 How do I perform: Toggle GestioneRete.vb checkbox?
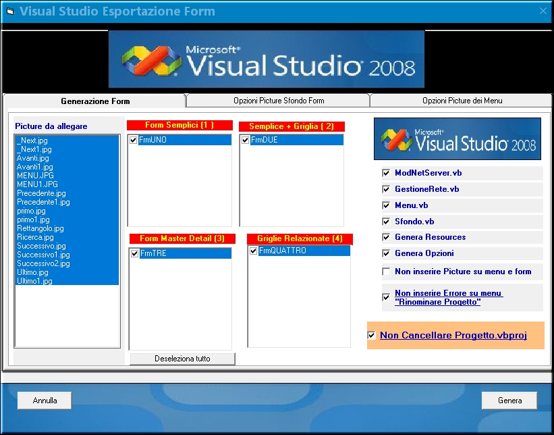386,189
